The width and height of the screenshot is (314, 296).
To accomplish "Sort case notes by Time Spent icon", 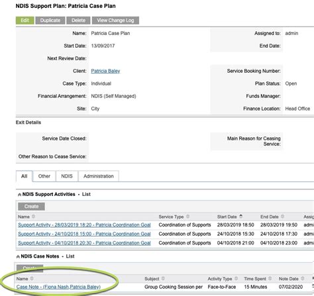I will pyautogui.click(x=270, y=279).
